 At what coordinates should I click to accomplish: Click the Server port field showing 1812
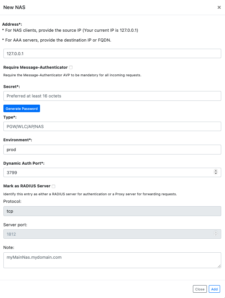coord(112,234)
